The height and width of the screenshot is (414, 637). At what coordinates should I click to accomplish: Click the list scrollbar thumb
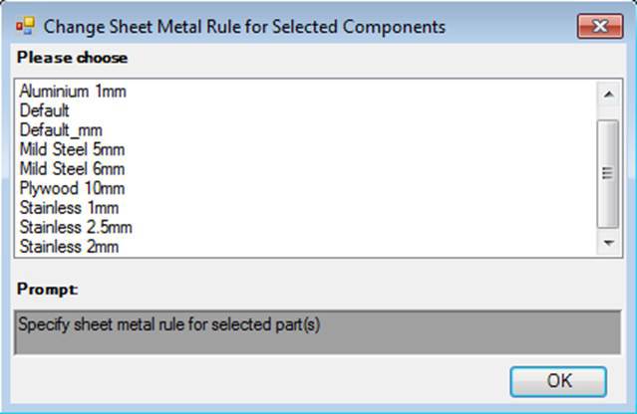coord(608,173)
